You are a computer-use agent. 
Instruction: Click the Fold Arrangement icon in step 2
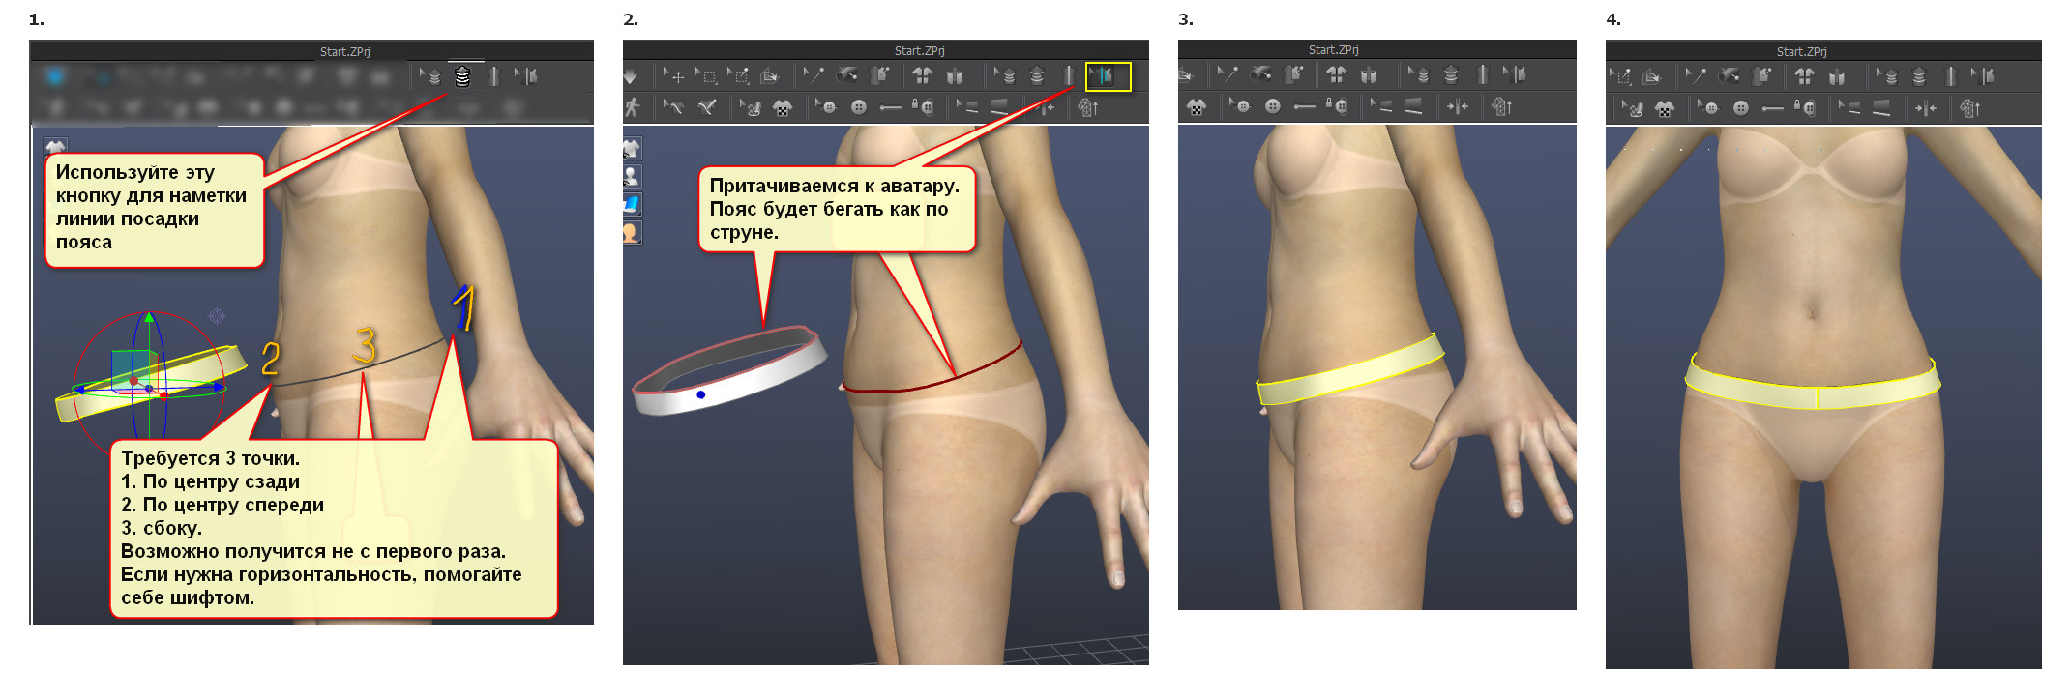coord(770,75)
